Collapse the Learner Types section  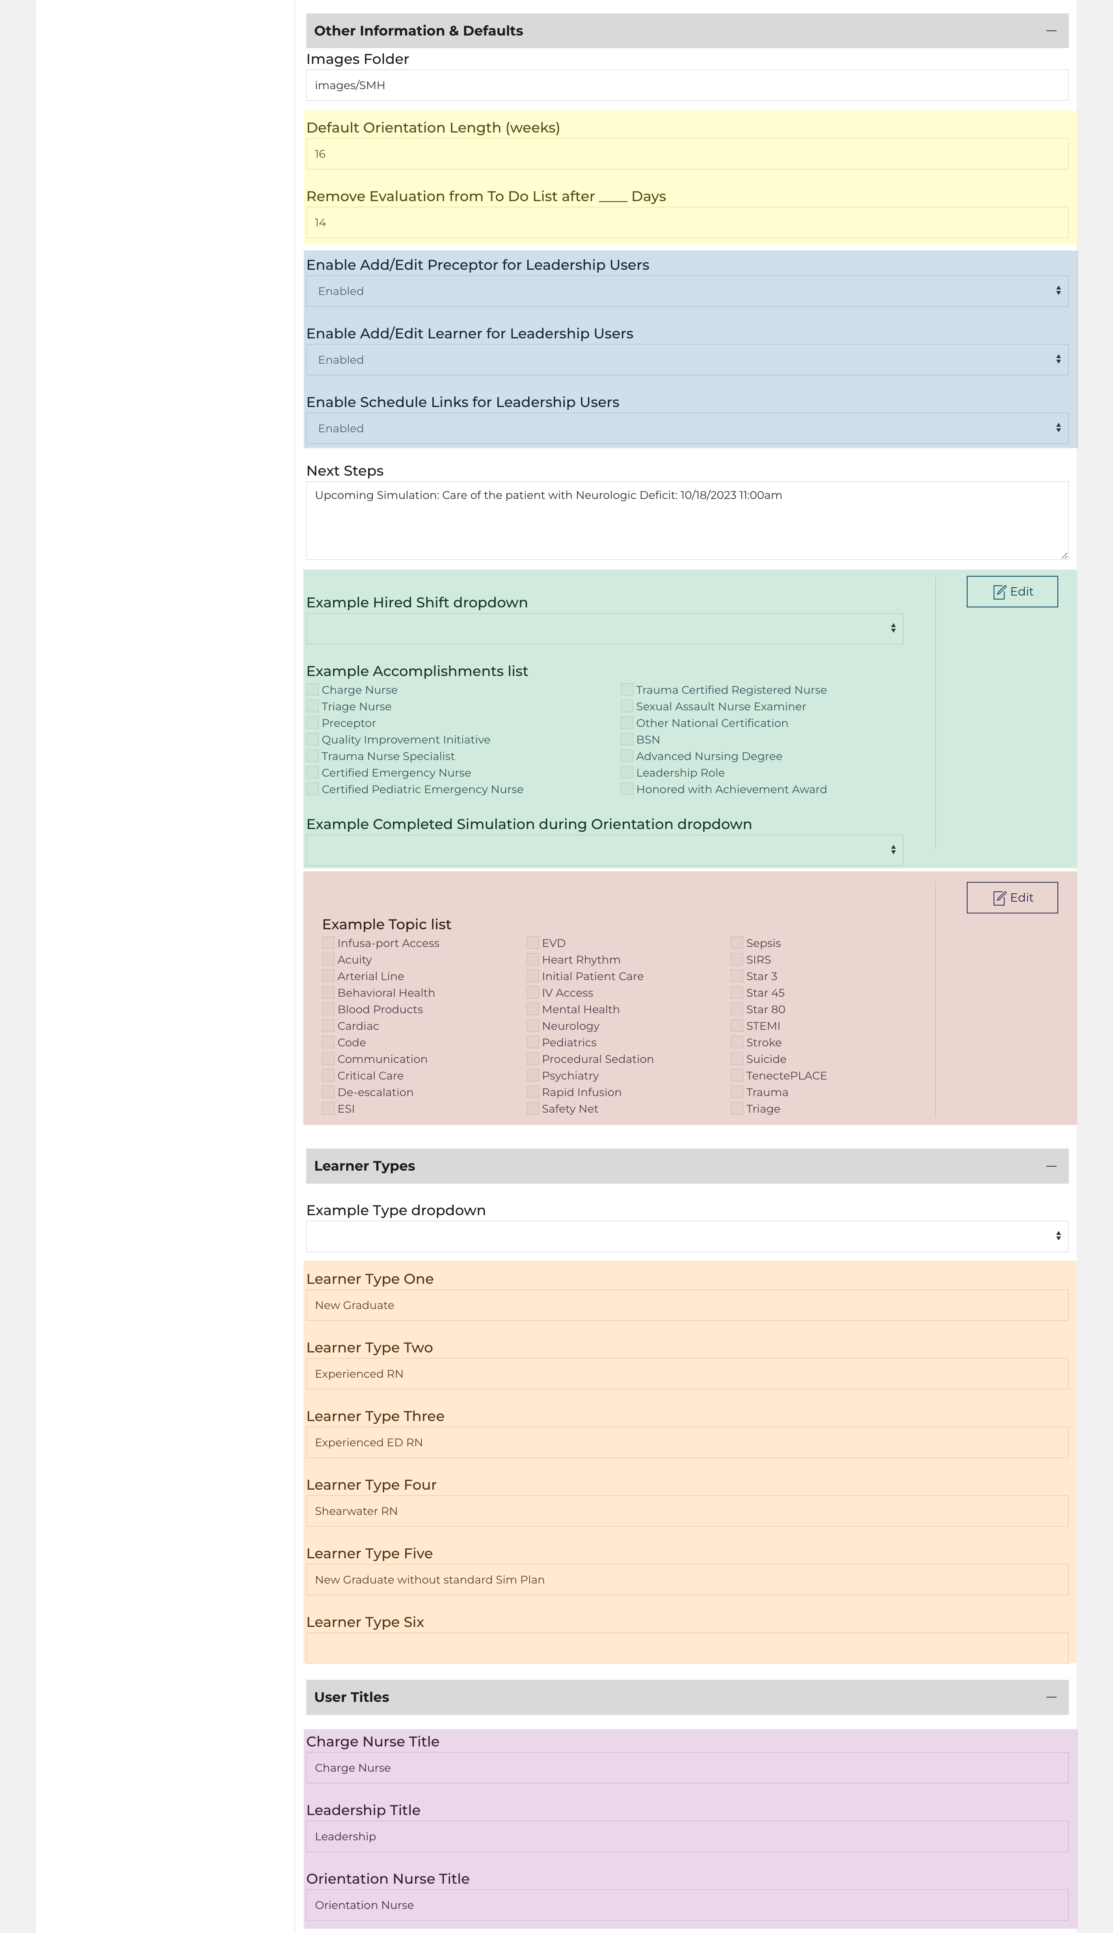point(1051,1166)
